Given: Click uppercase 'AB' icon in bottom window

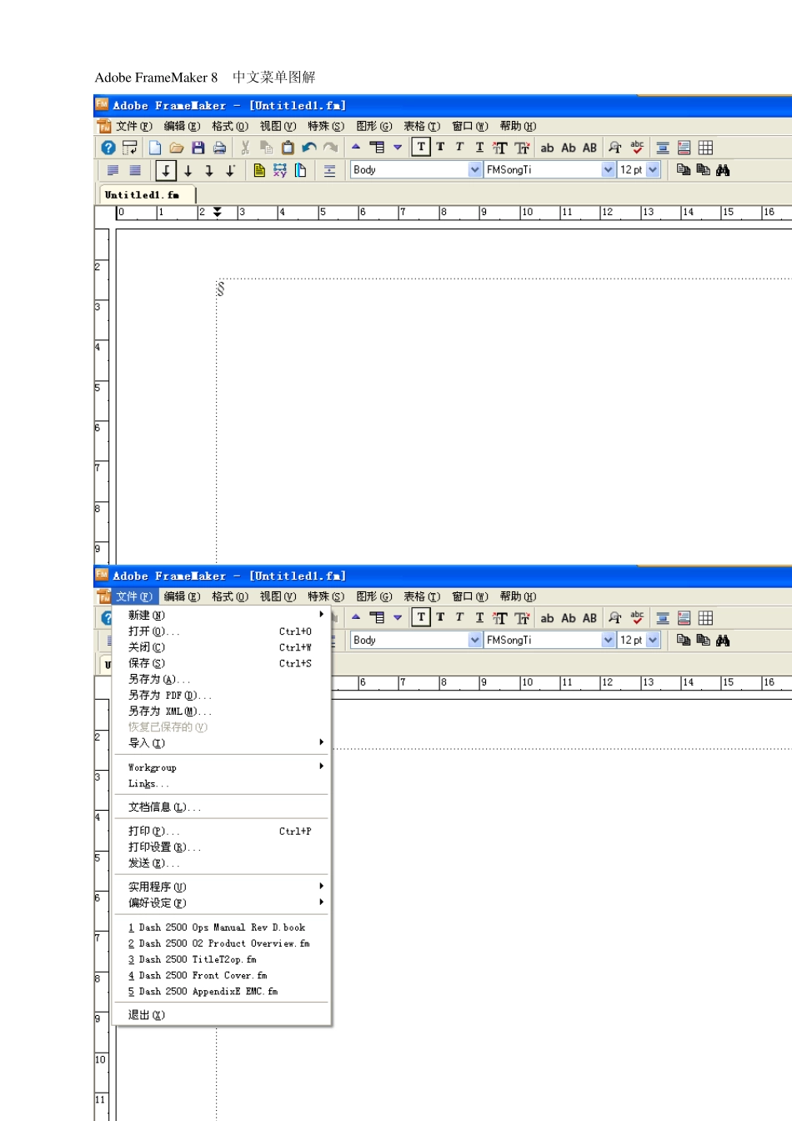Looking at the screenshot, I should (x=589, y=618).
